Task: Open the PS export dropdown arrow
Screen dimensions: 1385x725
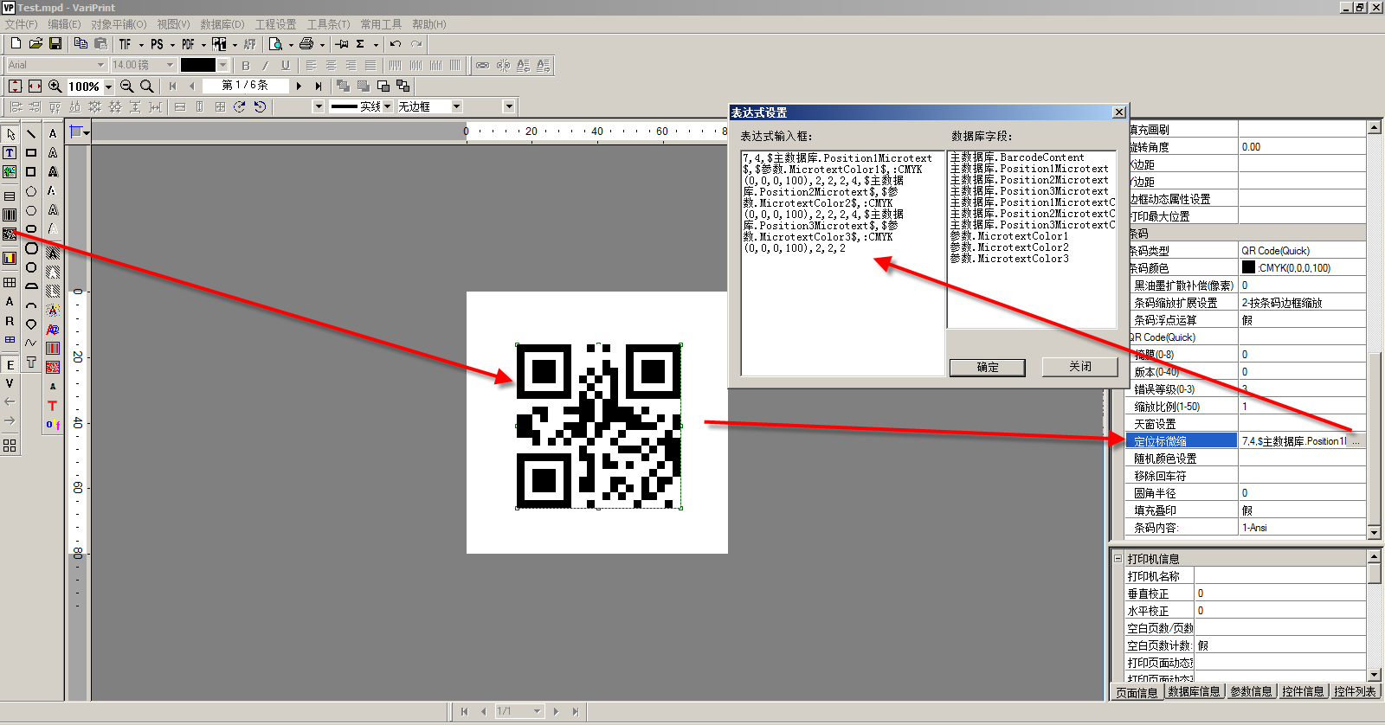Action: [171, 45]
